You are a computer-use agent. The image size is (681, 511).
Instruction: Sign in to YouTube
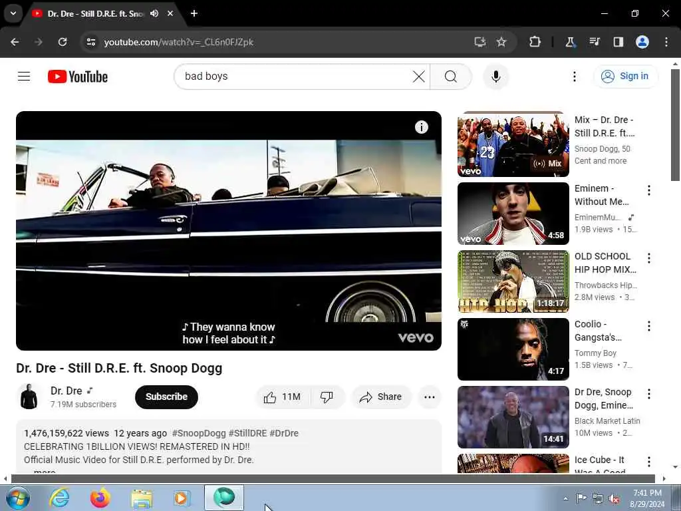[x=625, y=76]
